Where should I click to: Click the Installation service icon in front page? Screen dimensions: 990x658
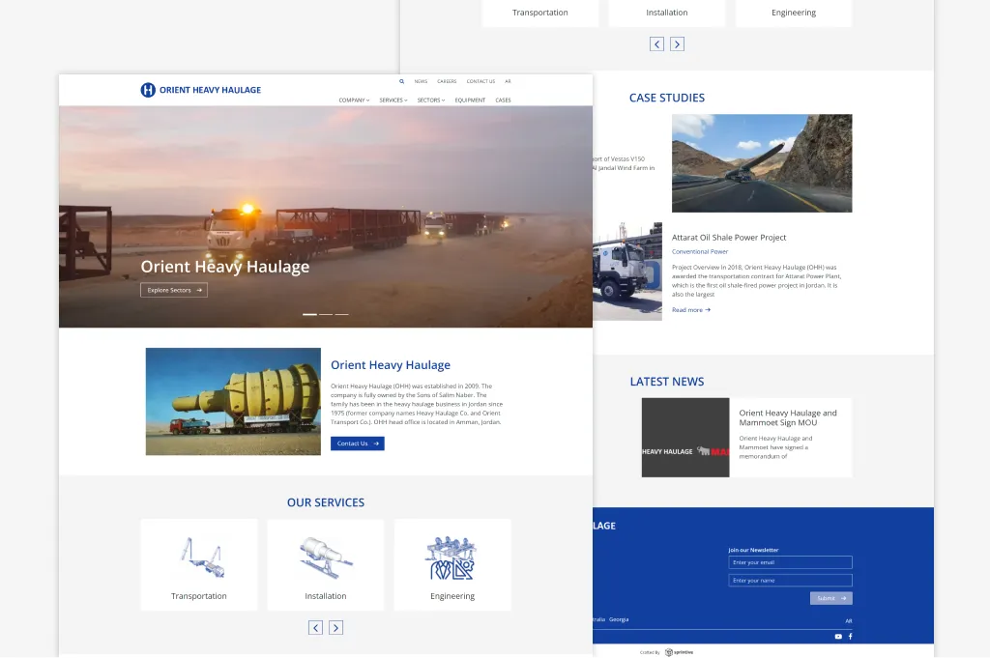coord(326,558)
